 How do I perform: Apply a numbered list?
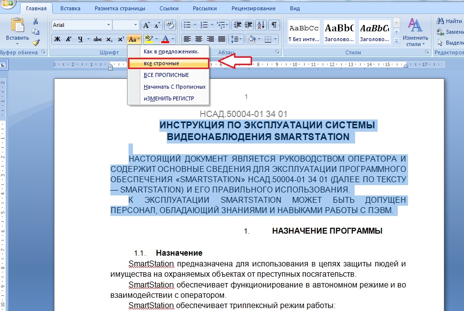tap(204, 25)
